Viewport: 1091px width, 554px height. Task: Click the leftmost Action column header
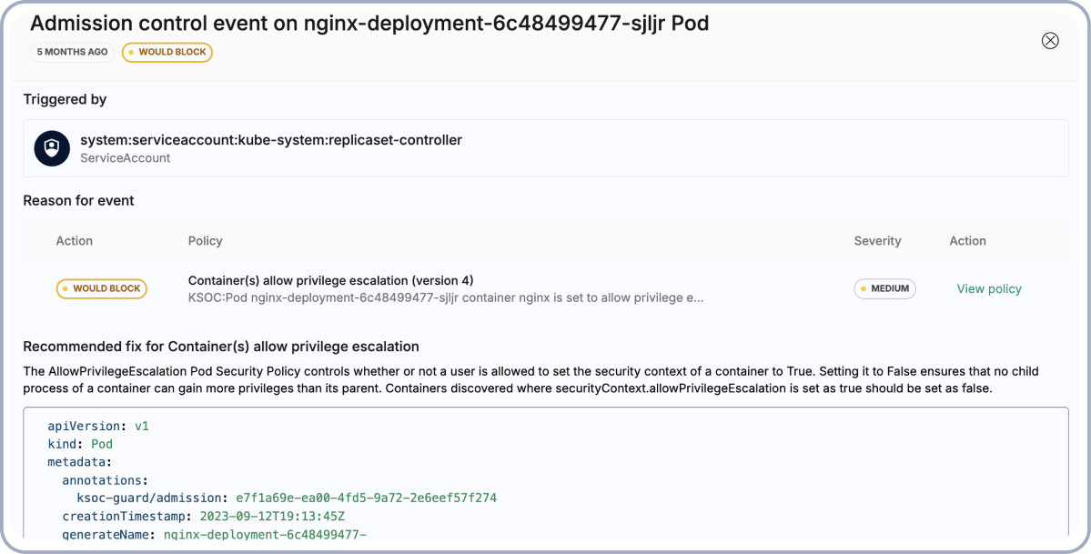(x=75, y=241)
